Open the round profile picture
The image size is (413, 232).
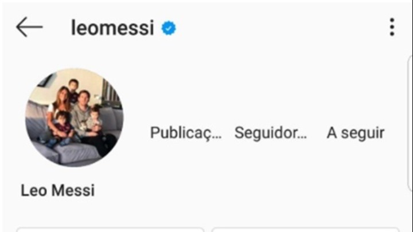(x=74, y=117)
